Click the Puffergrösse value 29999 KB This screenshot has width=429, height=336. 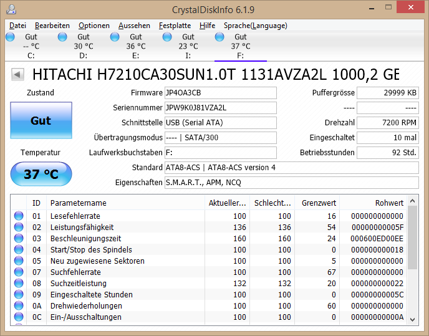pos(388,93)
